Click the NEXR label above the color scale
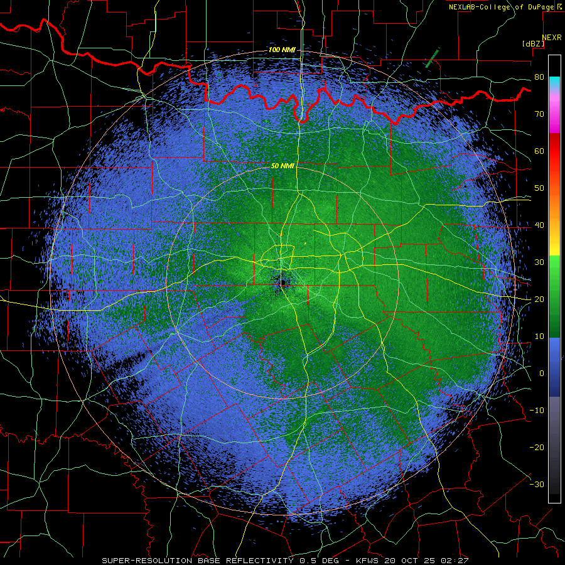565x565 pixels. click(551, 38)
